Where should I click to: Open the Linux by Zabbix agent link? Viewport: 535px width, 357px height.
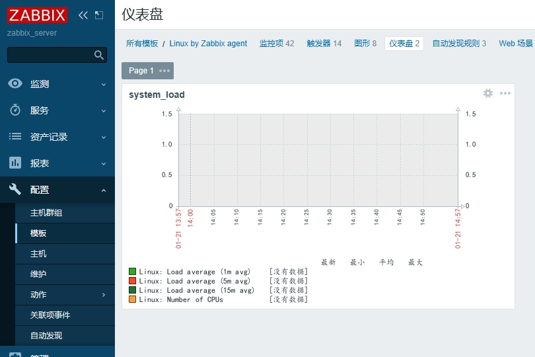pos(208,44)
